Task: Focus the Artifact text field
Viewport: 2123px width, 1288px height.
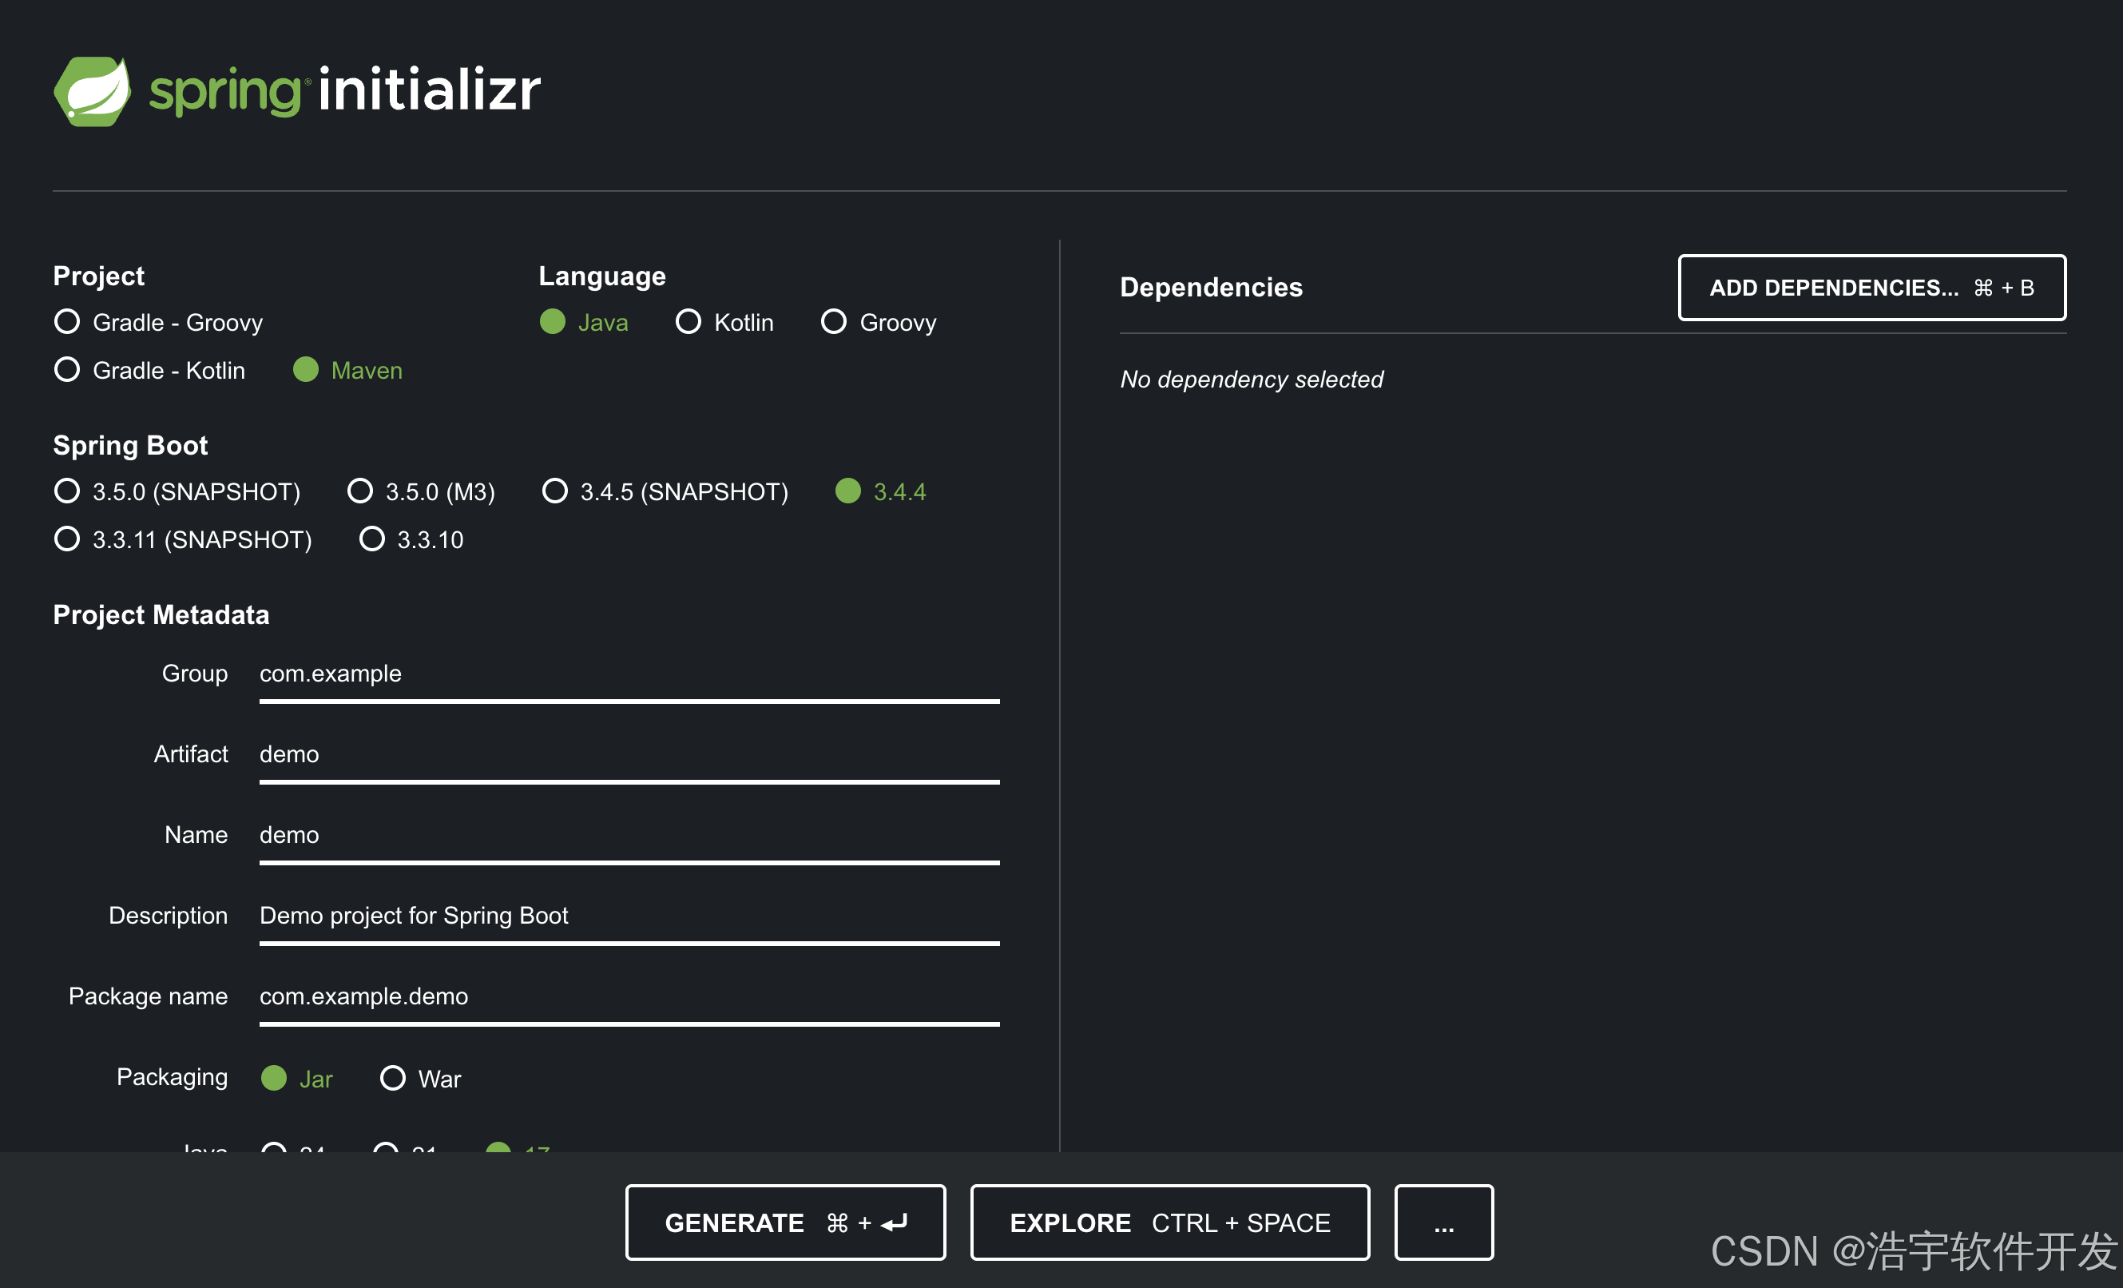Action: (629, 754)
